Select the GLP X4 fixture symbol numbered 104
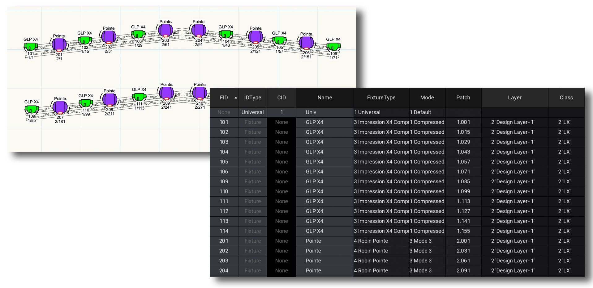 (x=226, y=34)
